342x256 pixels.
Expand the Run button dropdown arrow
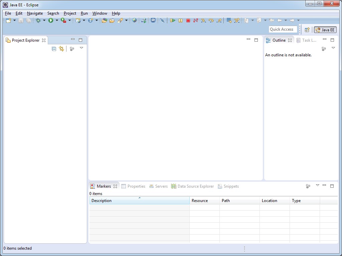[x=57, y=20]
